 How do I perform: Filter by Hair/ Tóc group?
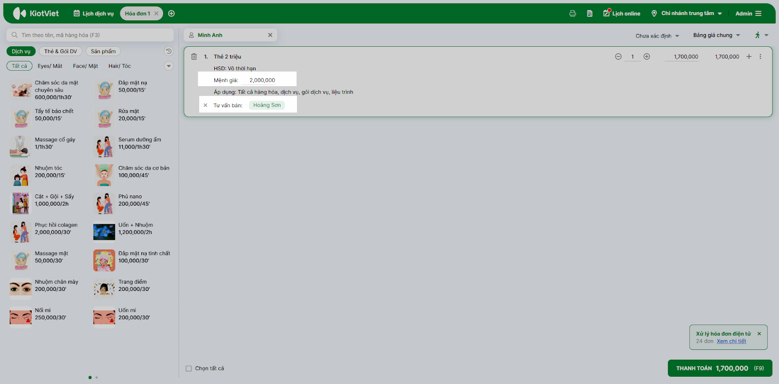pyautogui.click(x=120, y=66)
